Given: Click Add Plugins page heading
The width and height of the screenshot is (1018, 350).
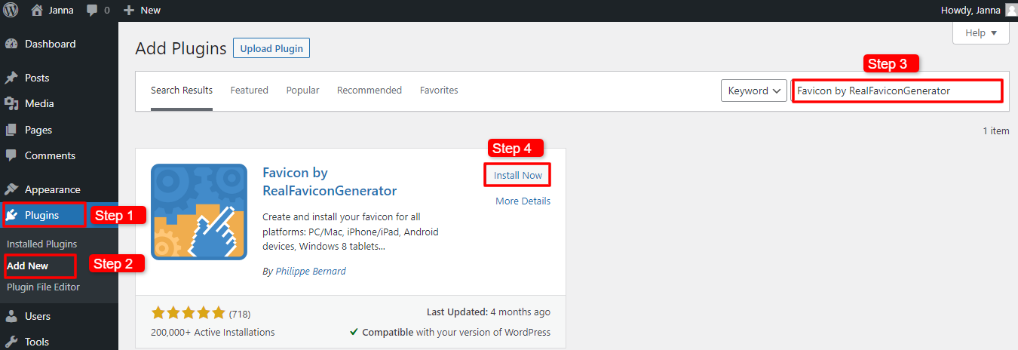Looking at the screenshot, I should [x=181, y=48].
